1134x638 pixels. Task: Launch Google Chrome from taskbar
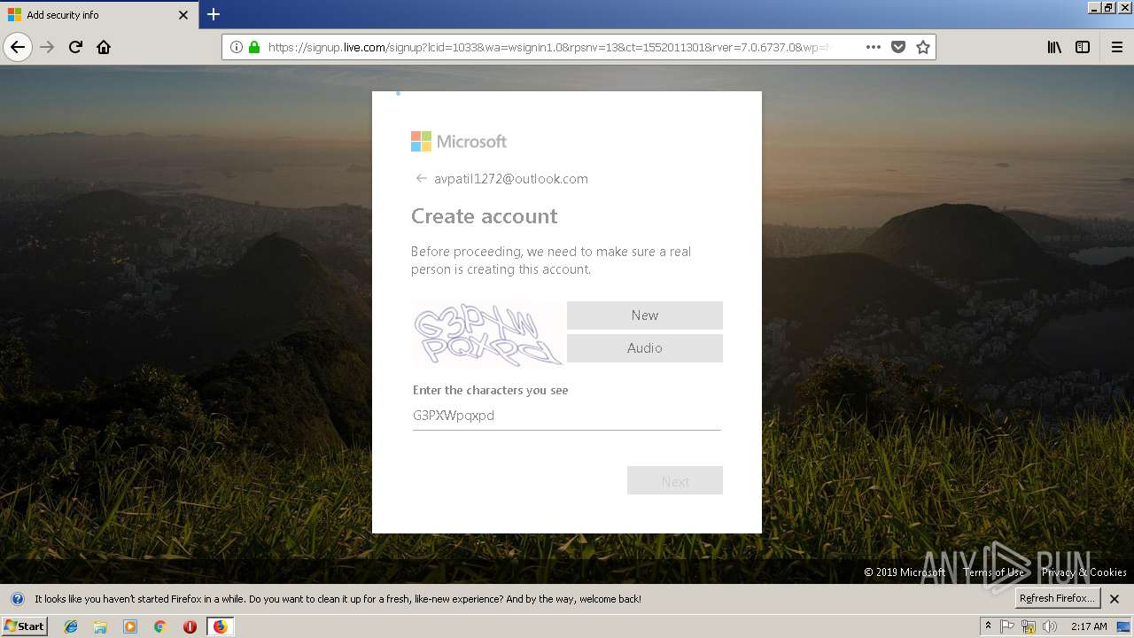(160, 626)
